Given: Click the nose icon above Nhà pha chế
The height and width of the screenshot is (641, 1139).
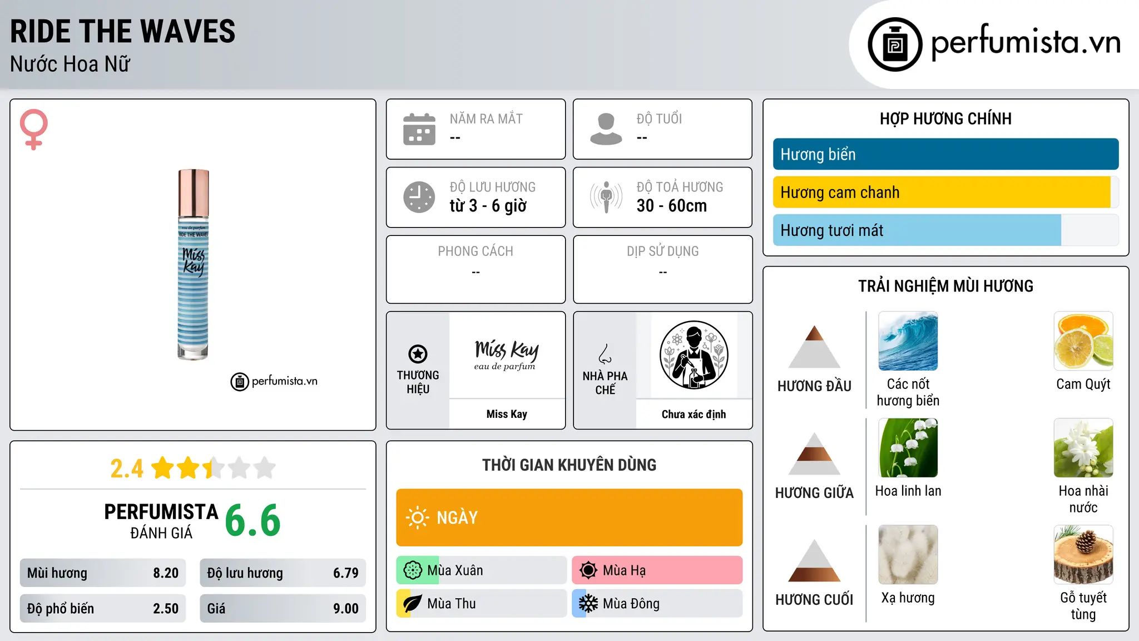Looking at the screenshot, I should pyautogui.click(x=605, y=354).
